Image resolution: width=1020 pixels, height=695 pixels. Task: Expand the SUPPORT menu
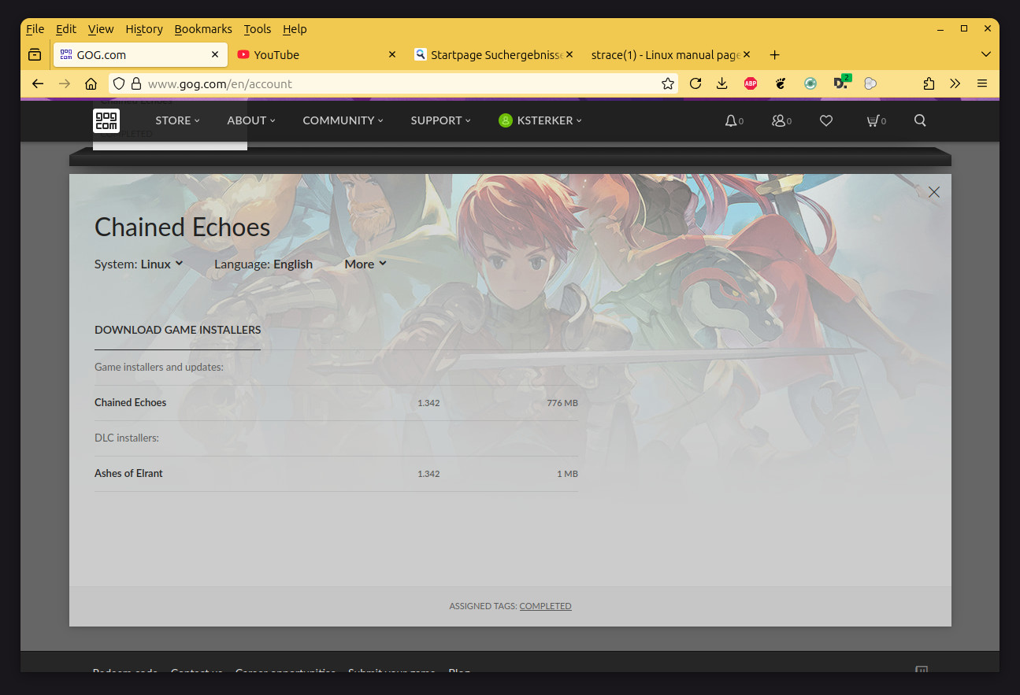[x=440, y=120]
